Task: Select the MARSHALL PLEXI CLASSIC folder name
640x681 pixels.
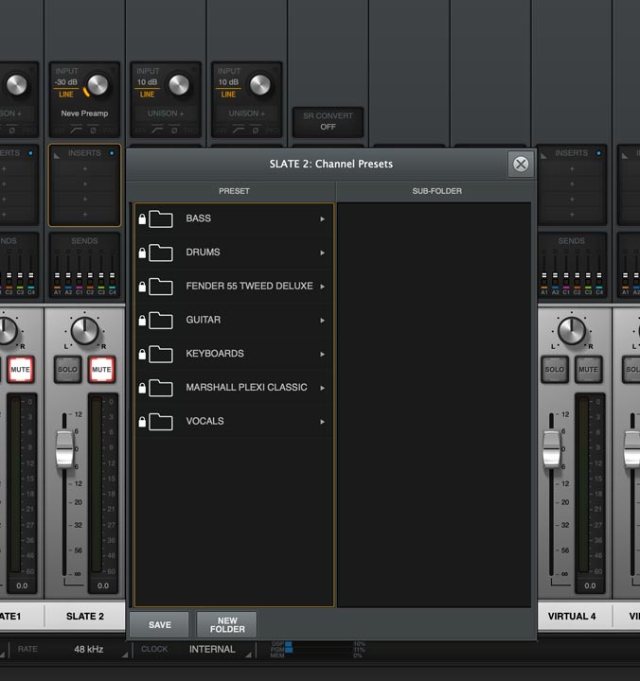Action: 246,387
